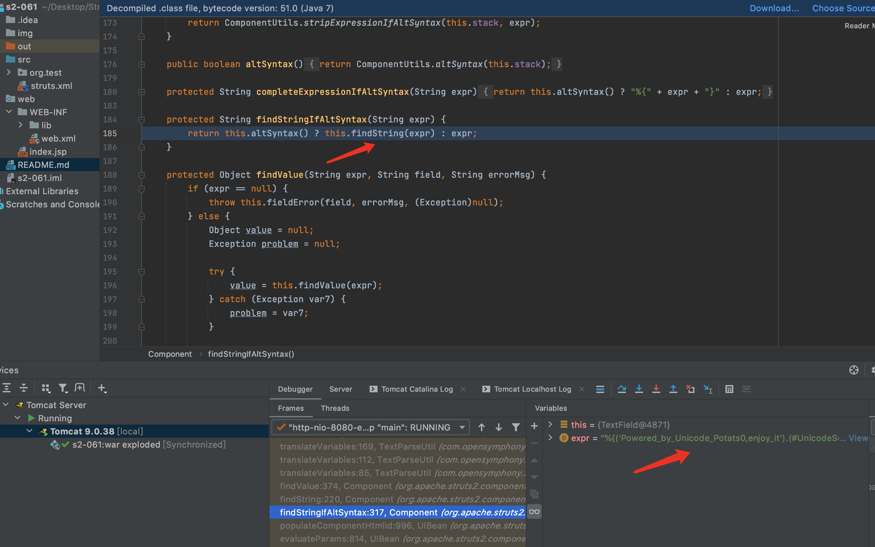Click the Download... sources link

(774, 8)
